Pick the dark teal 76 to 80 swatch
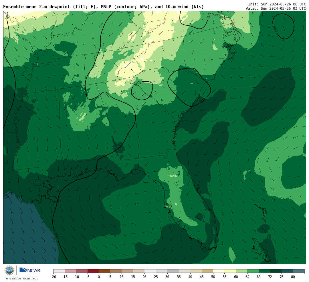This screenshot has width=309, height=282. pyautogui.click(x=288, y=271)
